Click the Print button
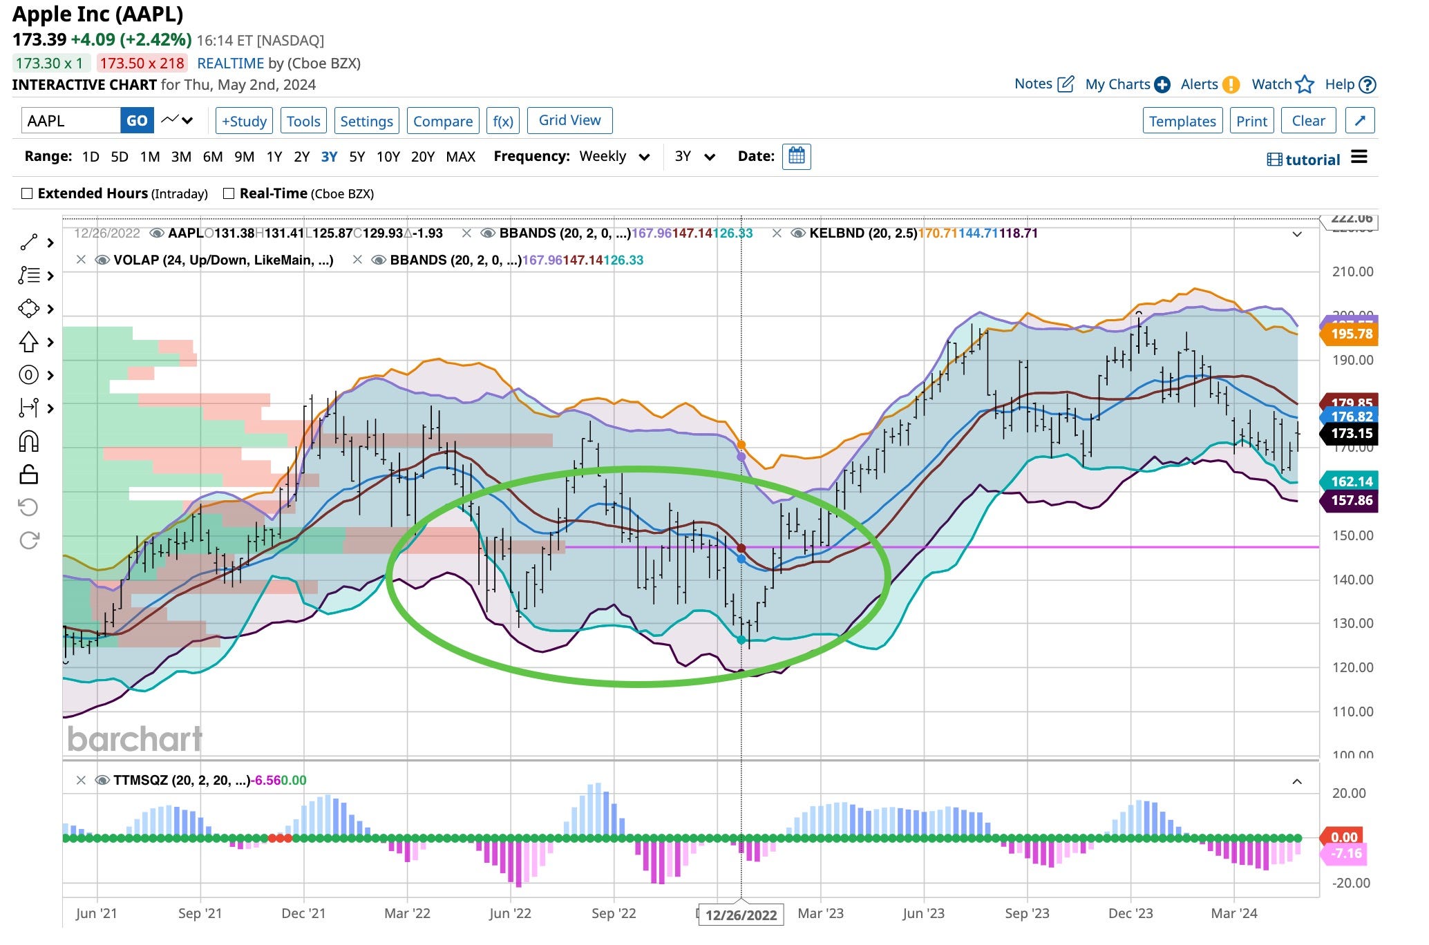Screen dimensions: 1429x945 [1251, 121]
